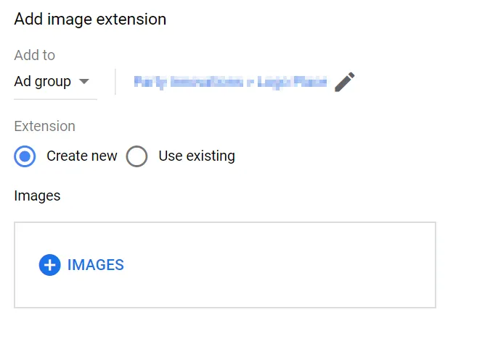
Task: Click the empty circle beside Use existing
Action: coord(137,156)
